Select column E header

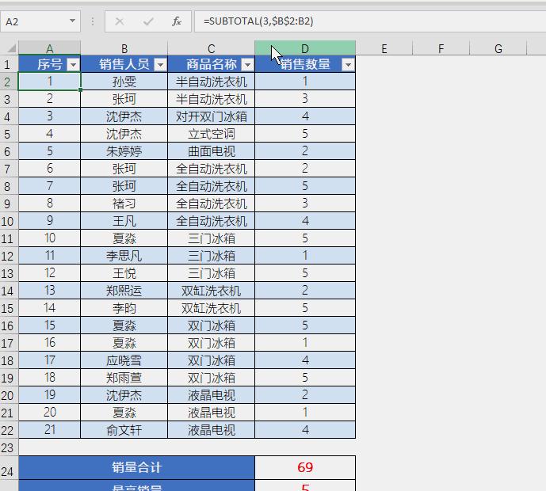pyautogui.click(x=384, y=48)
